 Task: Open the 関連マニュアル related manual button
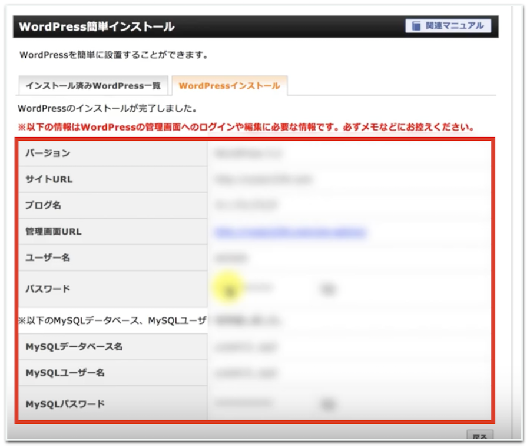point(448,26)
